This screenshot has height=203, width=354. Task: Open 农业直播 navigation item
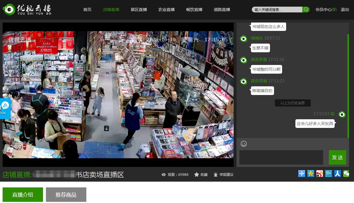(166, 10)
